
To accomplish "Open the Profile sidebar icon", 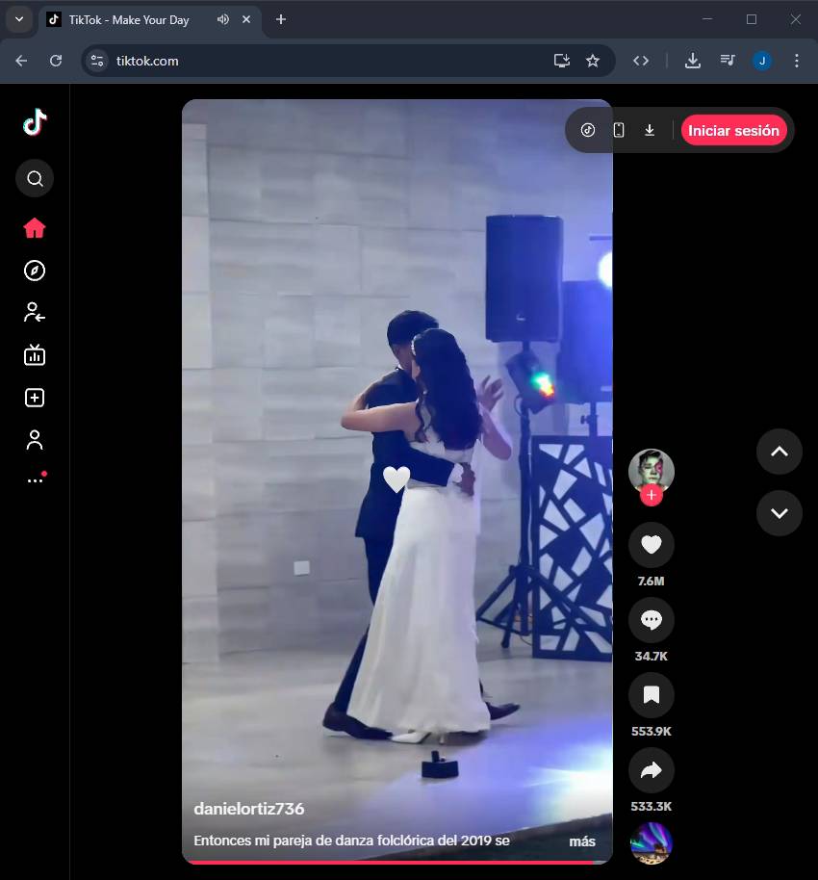I will coord(35,440).
